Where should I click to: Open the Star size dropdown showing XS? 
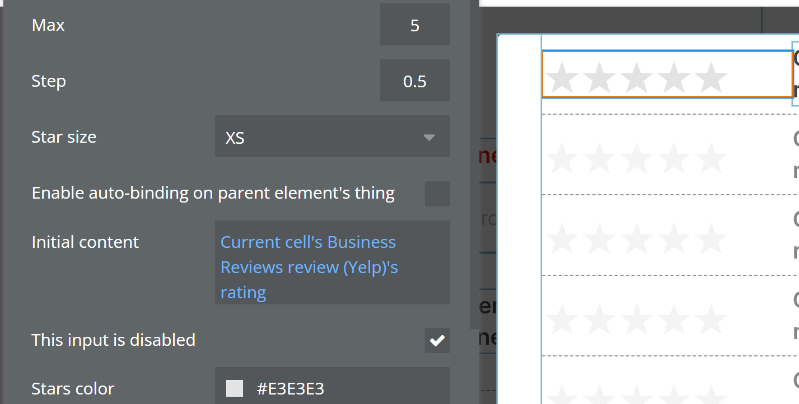coord(332,137)
